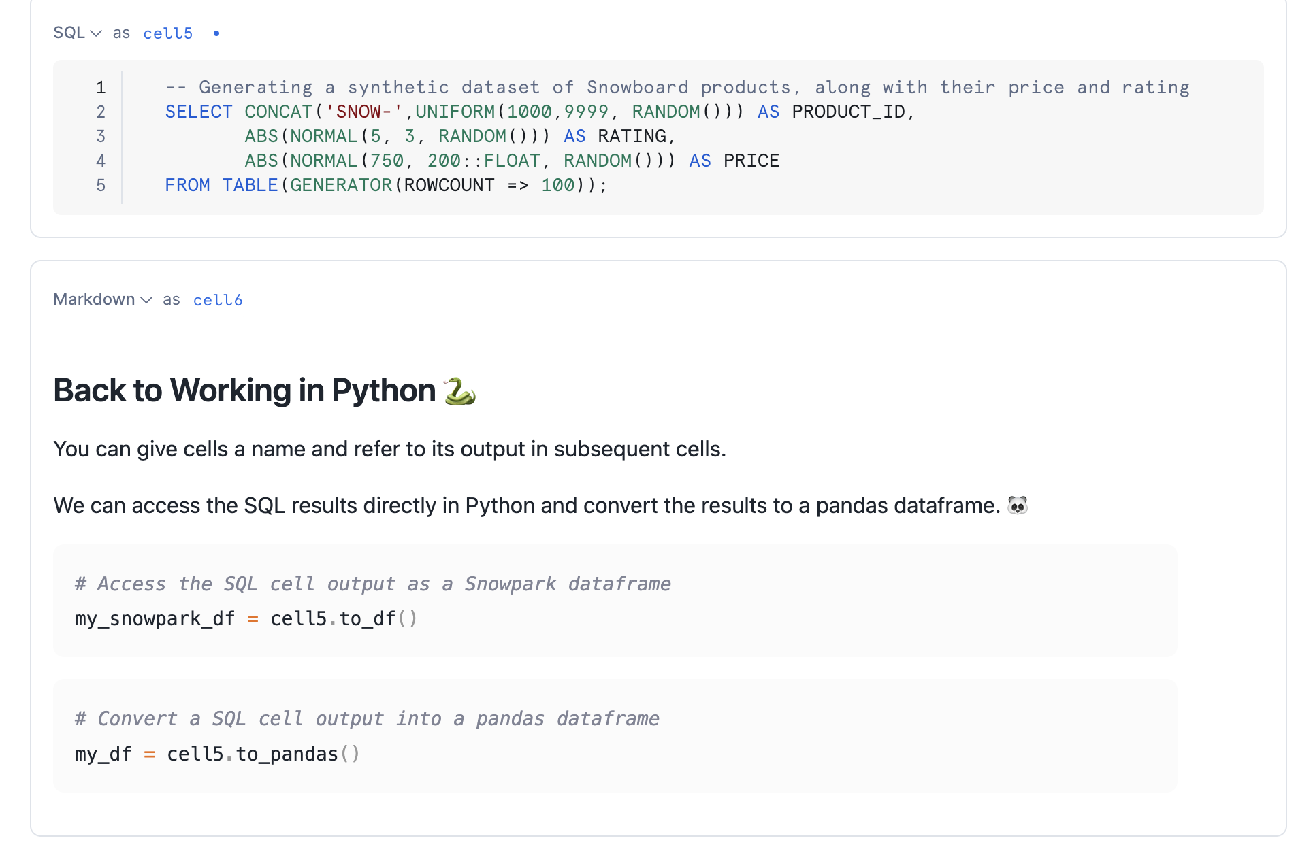Click the 'You can give cells a name' paragraph
This screenshot has width=1296, height=849.
pyautogui.click(x=389, y=450)
